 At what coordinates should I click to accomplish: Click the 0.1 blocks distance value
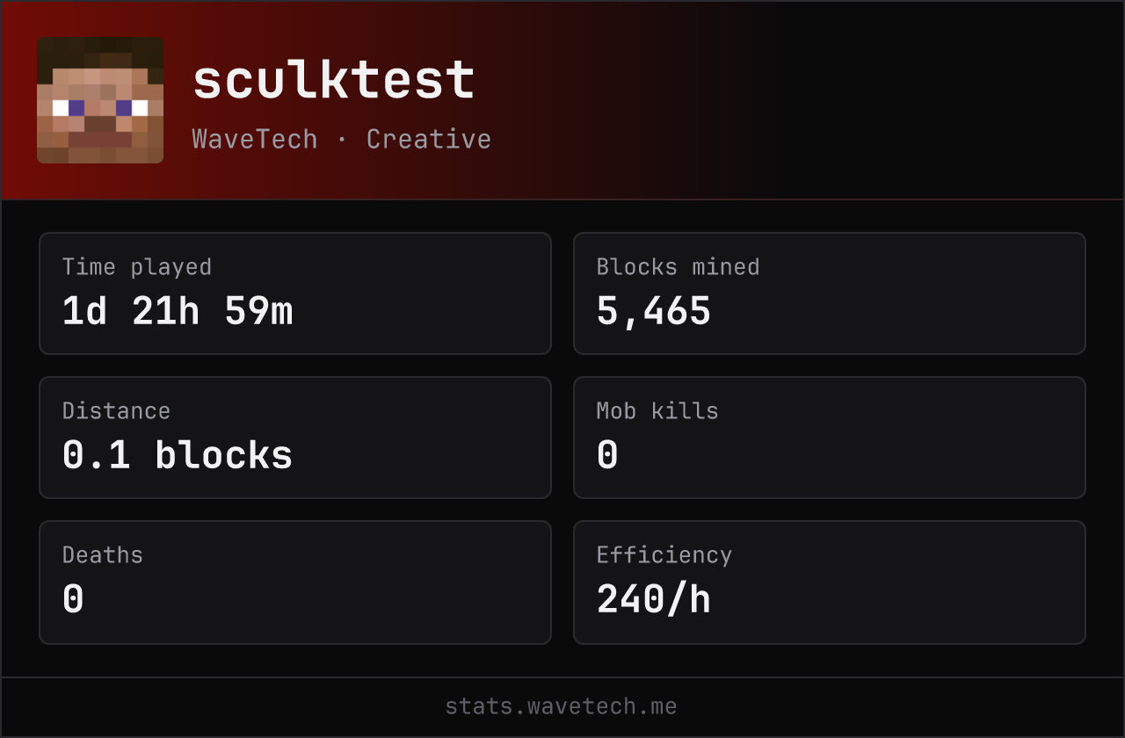tap(178, 455)
